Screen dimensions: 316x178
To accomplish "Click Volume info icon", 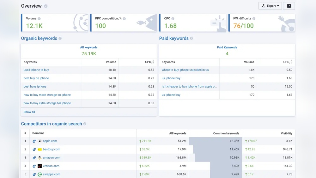I will (x=39, y=19).
